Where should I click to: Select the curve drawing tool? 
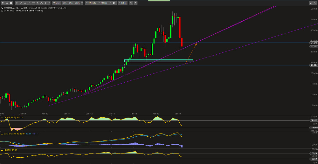click(42, 3)
